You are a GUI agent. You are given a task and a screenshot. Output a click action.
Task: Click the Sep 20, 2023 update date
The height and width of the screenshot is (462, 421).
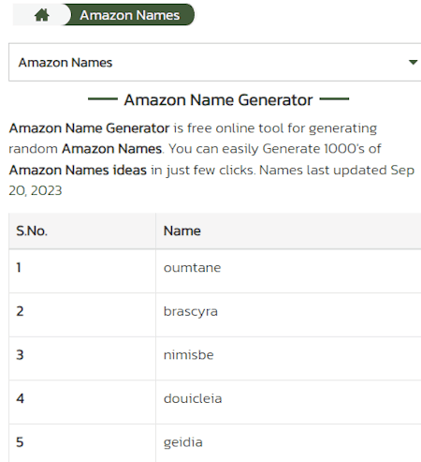211,180
